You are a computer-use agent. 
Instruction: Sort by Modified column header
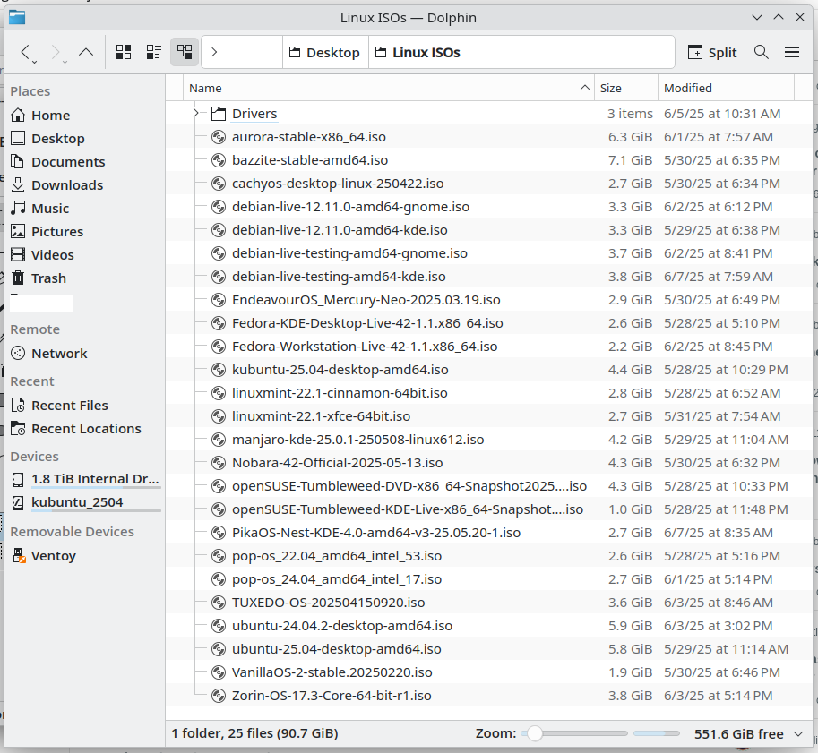pos(726,88)
